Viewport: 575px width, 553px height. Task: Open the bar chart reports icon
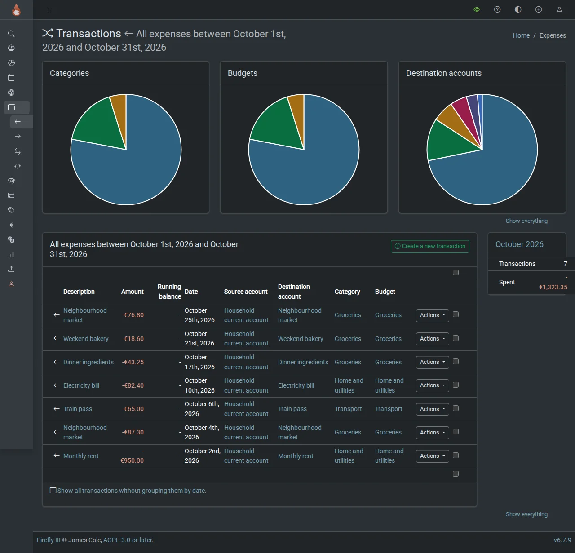pyautogui.click(x=11, y=255)
